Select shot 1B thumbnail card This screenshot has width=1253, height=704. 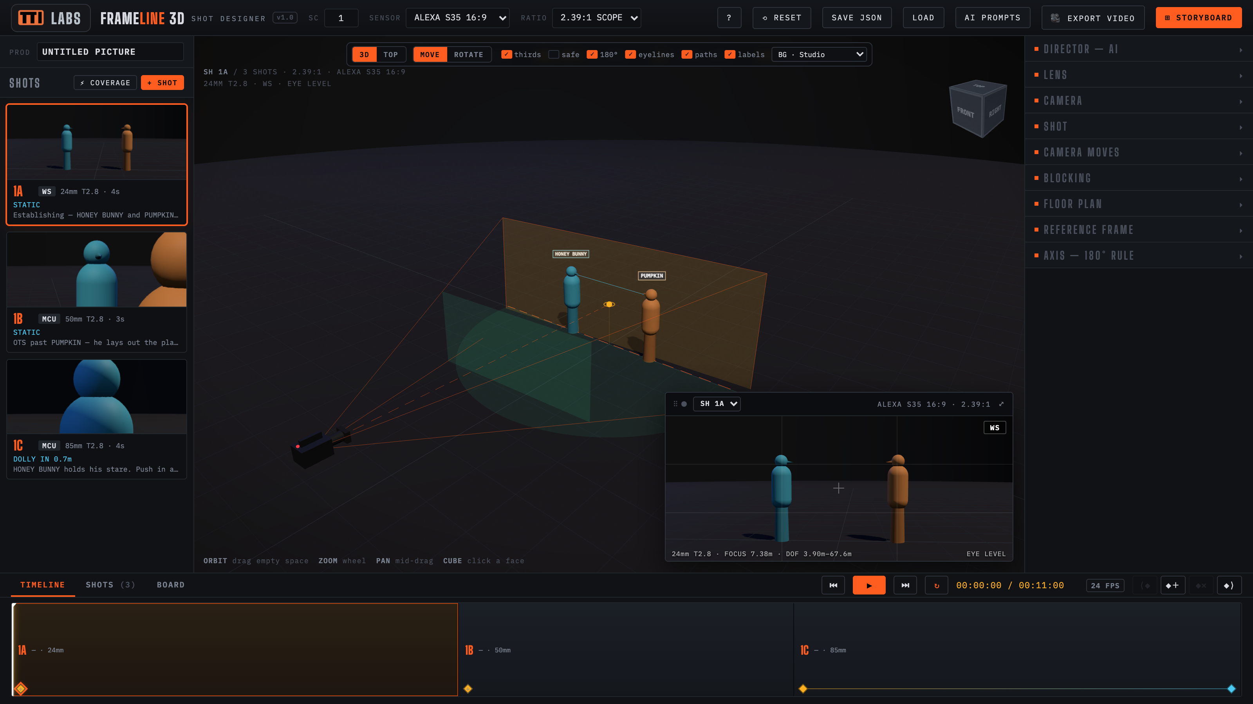point(96,292)
